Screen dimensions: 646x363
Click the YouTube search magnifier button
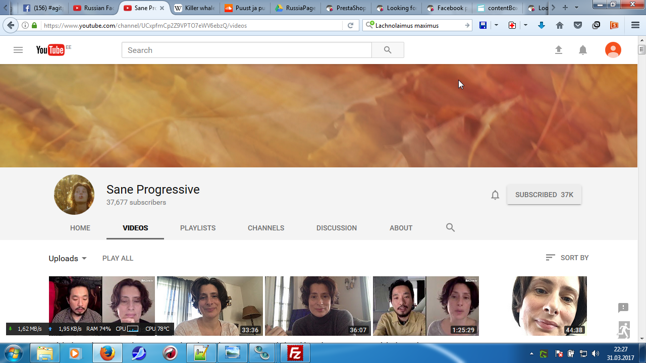(388, 50)
